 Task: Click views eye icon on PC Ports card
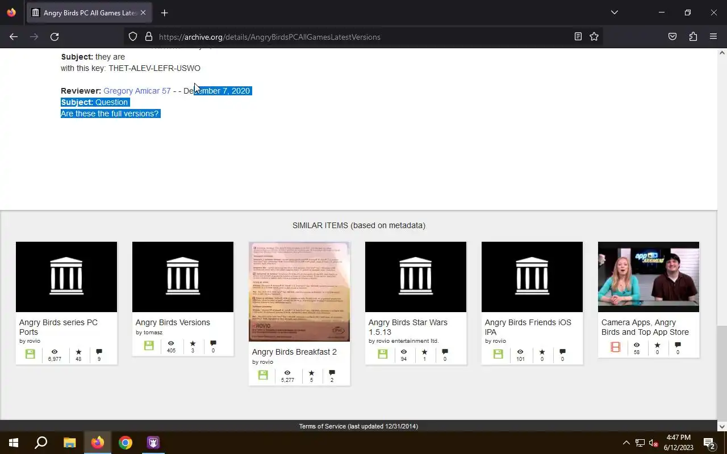pos(55,352)
